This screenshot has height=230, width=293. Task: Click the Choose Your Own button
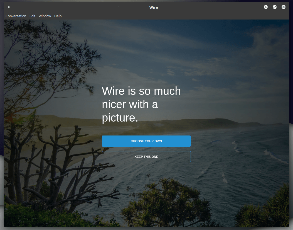tap(146, 141)
